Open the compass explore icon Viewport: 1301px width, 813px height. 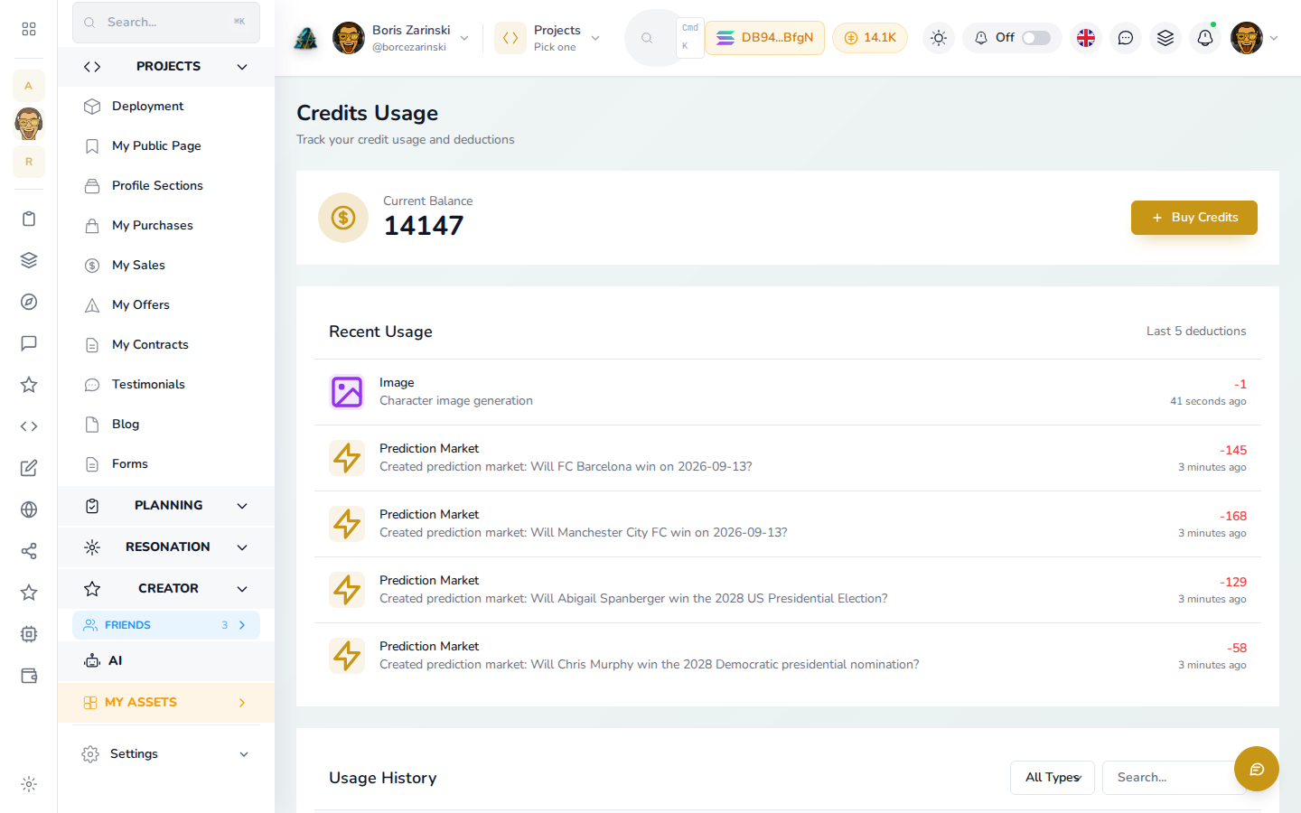point(29,302)
